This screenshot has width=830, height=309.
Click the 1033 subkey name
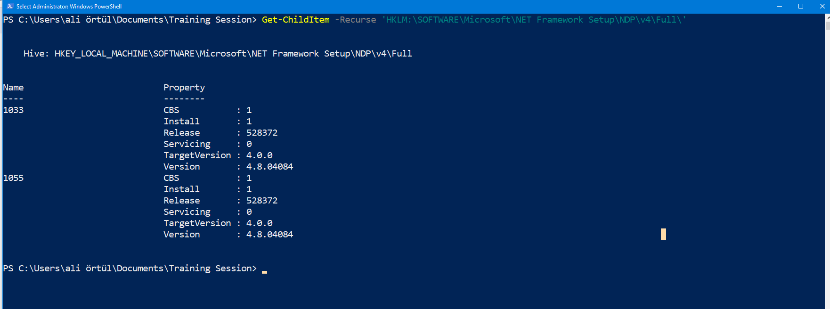13,110
